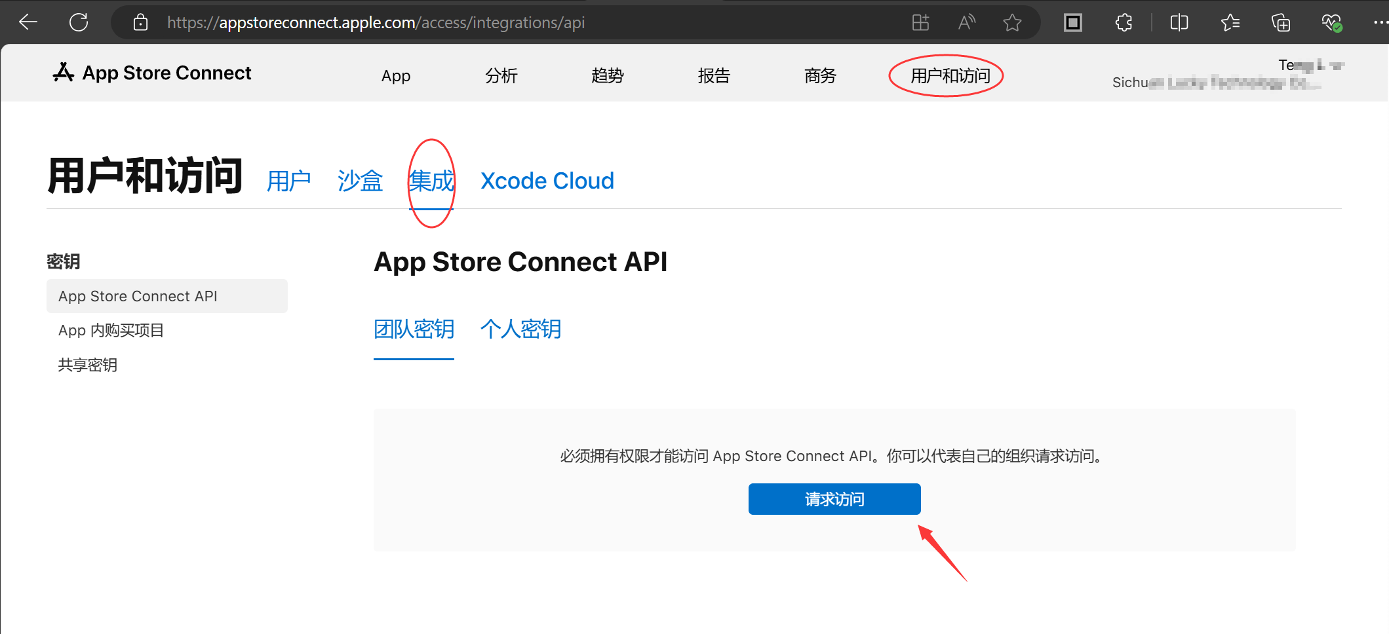1389x634 pixels.
Task: Open 共享密钥 in the sidebar
Action: point(88,365)
